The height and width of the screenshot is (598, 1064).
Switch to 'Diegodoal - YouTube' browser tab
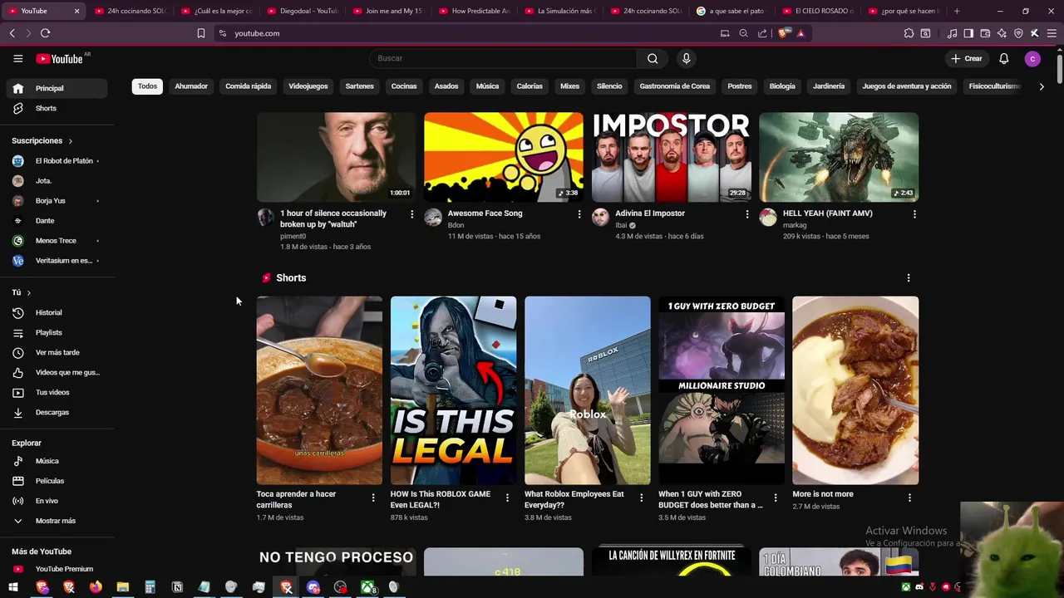(302, 11)
